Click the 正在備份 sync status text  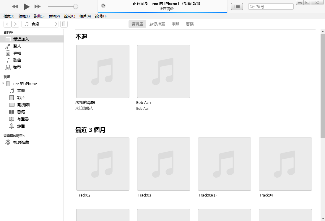click(x=166, y=9)
